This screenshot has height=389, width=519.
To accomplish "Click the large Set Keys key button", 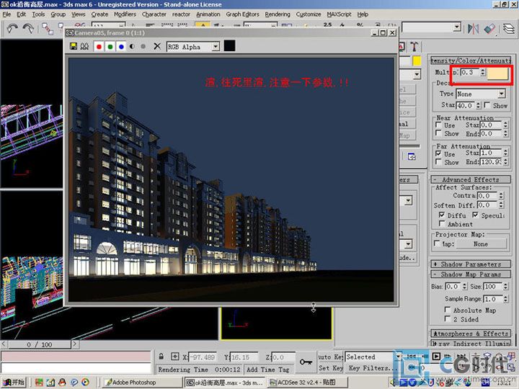I will 306,362.
